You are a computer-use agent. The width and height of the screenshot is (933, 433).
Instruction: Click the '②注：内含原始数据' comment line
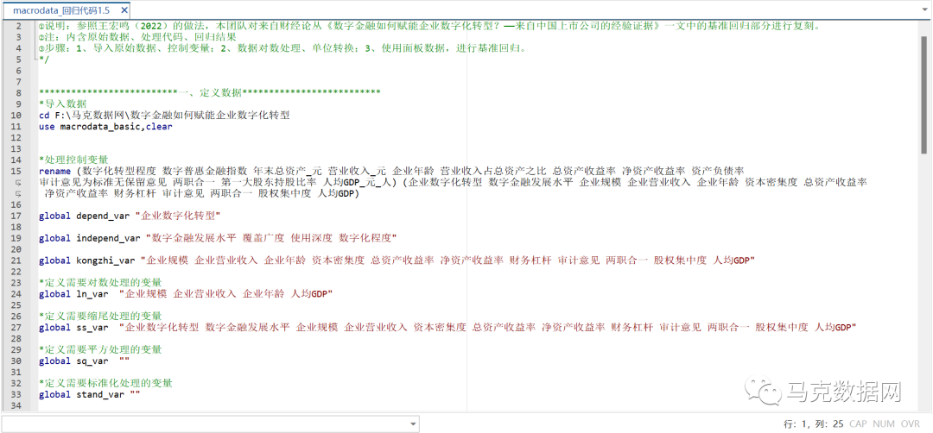137,37
